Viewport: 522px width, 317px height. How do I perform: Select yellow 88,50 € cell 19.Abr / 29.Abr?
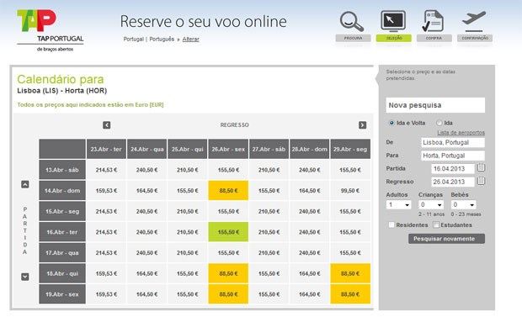tap(350, 294)
